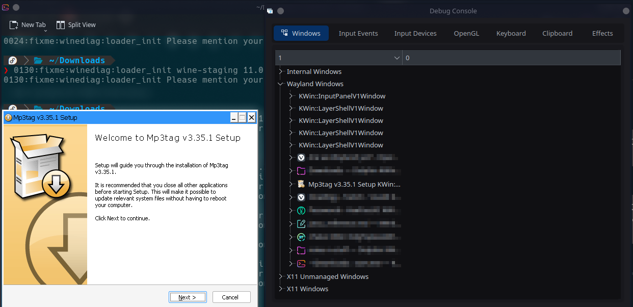
Task: Click the filter field showing 0
Action: (x=512, y=58)
